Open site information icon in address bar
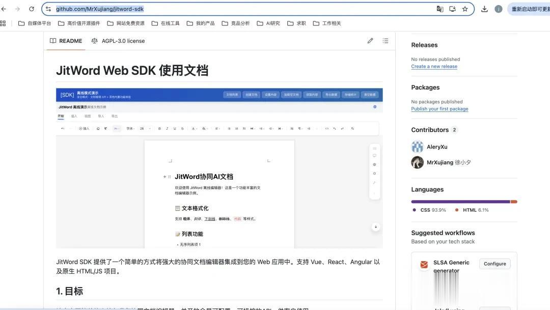 (48, 9)
